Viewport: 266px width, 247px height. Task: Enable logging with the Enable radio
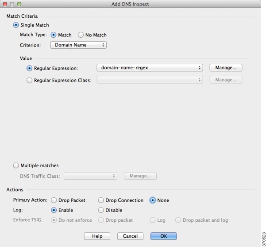click(x=54, y=210)
